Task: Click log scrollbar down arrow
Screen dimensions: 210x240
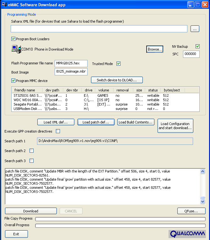Action: tap(203, 202)
